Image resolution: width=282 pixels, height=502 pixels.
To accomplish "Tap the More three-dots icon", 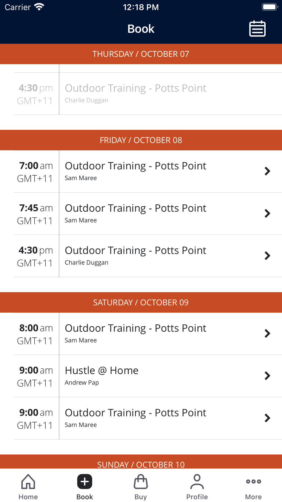I will pos(253,481).
